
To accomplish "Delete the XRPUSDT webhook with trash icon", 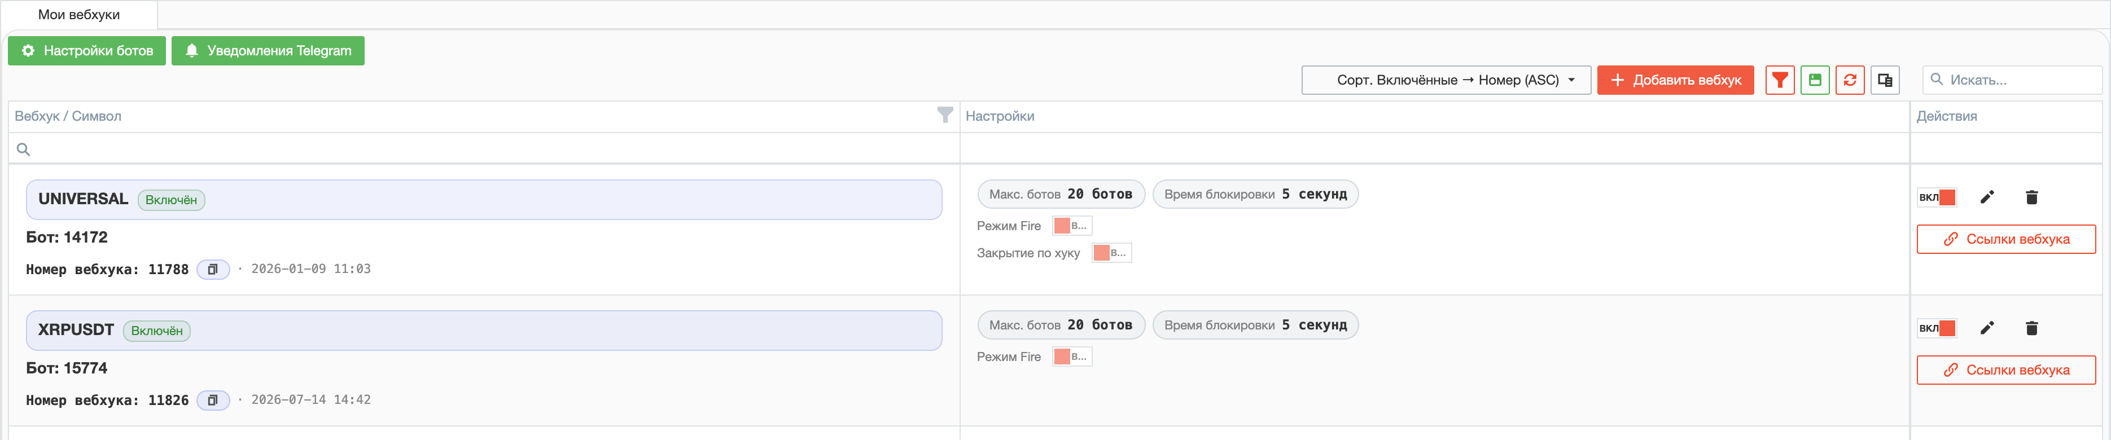I will point(2031,328).
